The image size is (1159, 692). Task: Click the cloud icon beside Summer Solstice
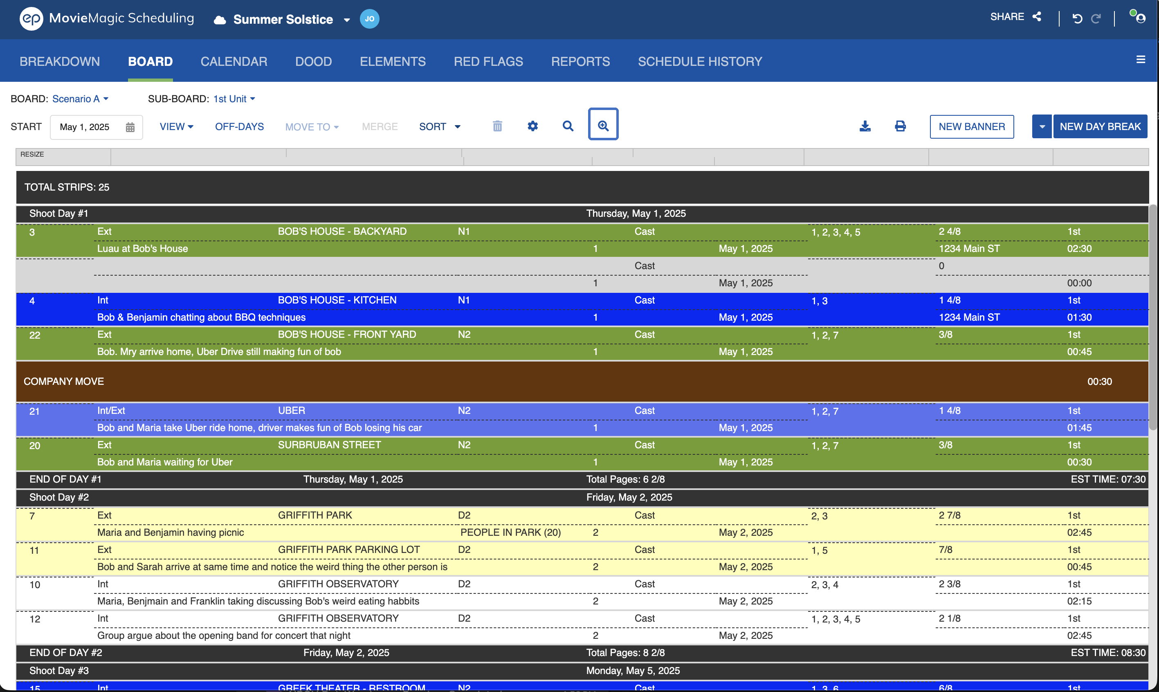[x=220, y=20]
